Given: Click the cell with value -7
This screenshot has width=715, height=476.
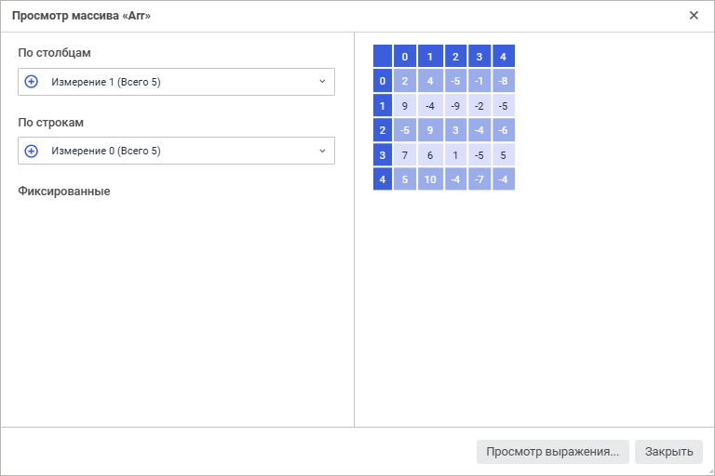Looking at the screenshot, I should (x=479, y=178).
